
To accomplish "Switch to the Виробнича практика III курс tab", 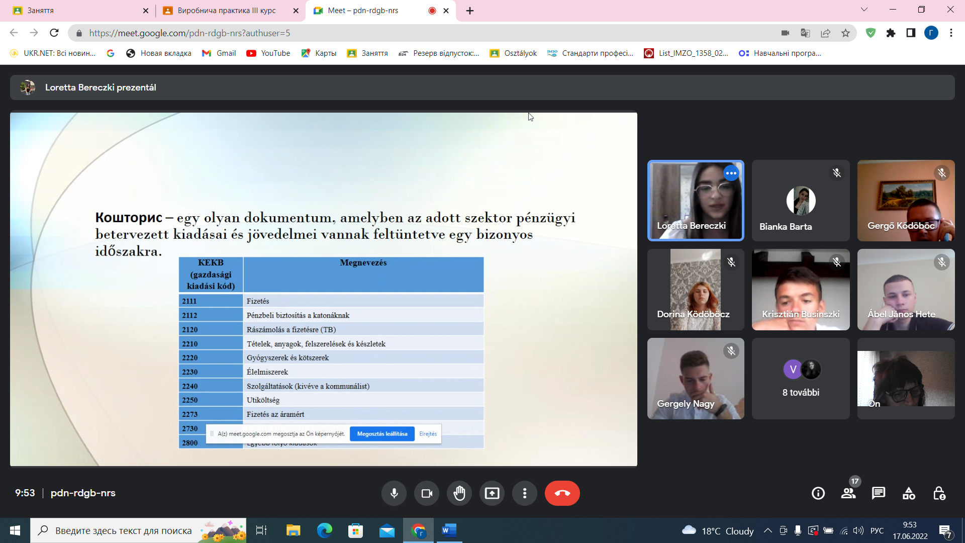I will coord(226,11).
